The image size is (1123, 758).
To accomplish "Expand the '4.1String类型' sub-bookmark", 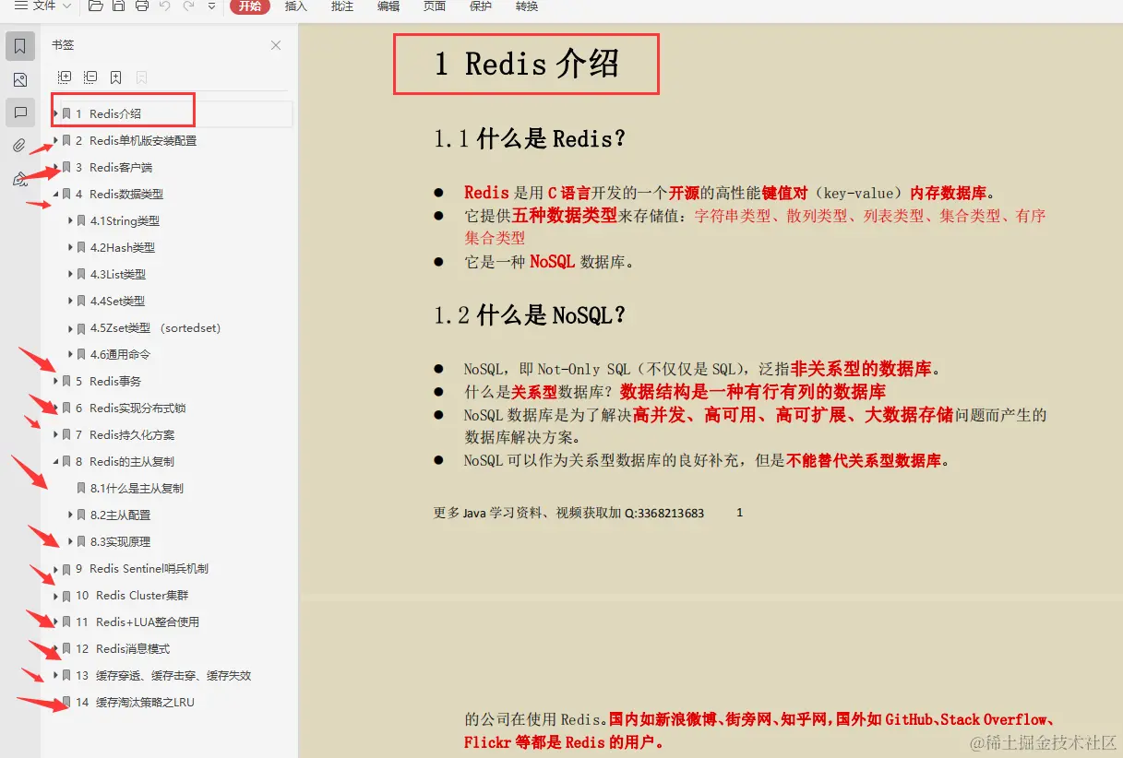I will (x=71, y=220).
